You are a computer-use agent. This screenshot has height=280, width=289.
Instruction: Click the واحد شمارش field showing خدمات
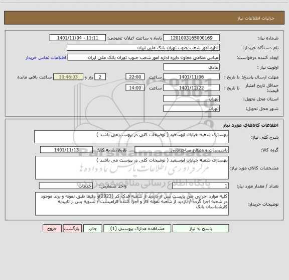[66, 186]
